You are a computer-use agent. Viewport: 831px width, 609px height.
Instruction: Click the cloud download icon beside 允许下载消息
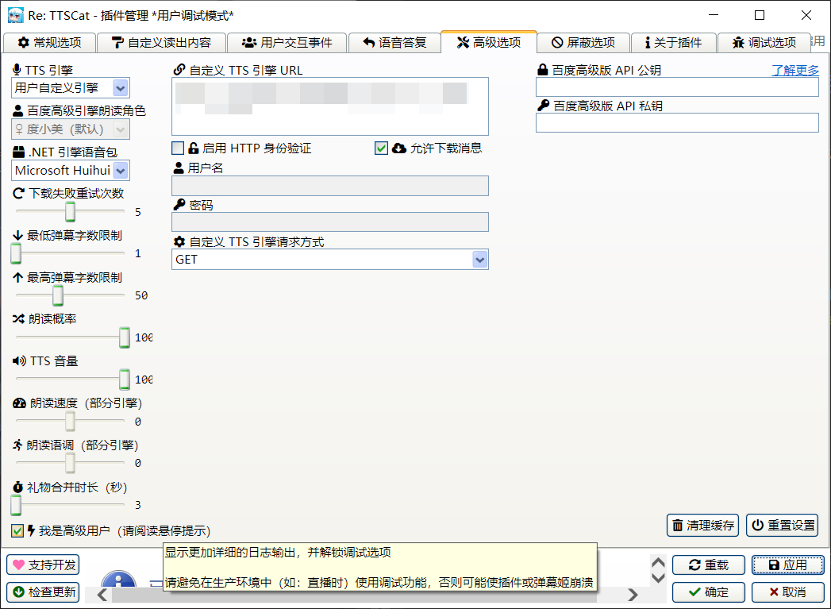pyautogui.click(x=399, y=148)
